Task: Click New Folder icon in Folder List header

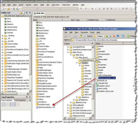Action: point(21,13)
